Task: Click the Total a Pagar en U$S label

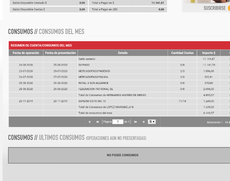Action: click(105, 9)
